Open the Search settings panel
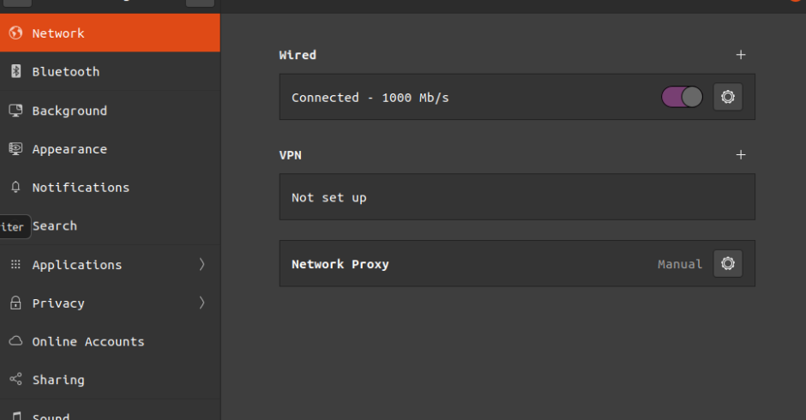806x420 pixels. [55, 226]
